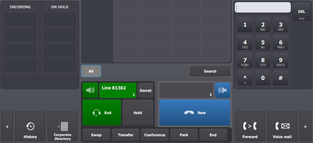
Task: Select the All contacts filter tab
Action: (x=91, y=71)
